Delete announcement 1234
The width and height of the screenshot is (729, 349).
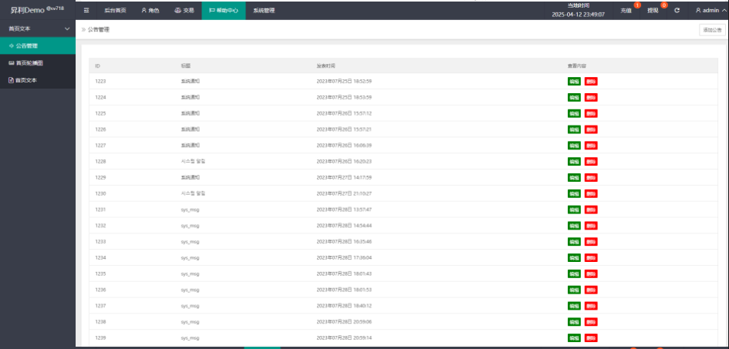[x=591, y=257]
